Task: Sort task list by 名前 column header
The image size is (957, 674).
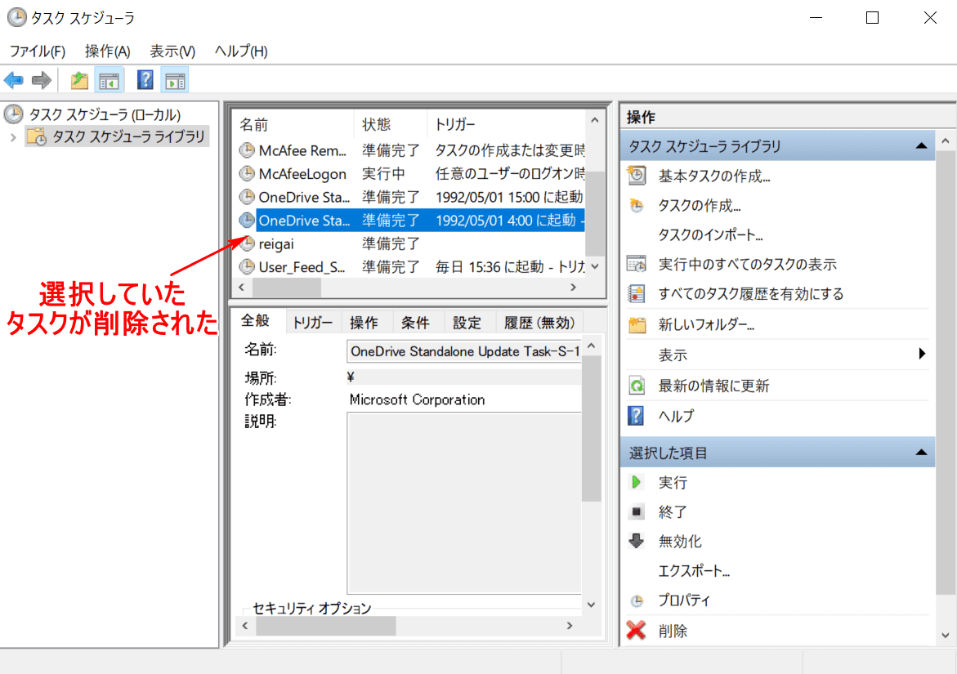Action: tap(293, 124)
